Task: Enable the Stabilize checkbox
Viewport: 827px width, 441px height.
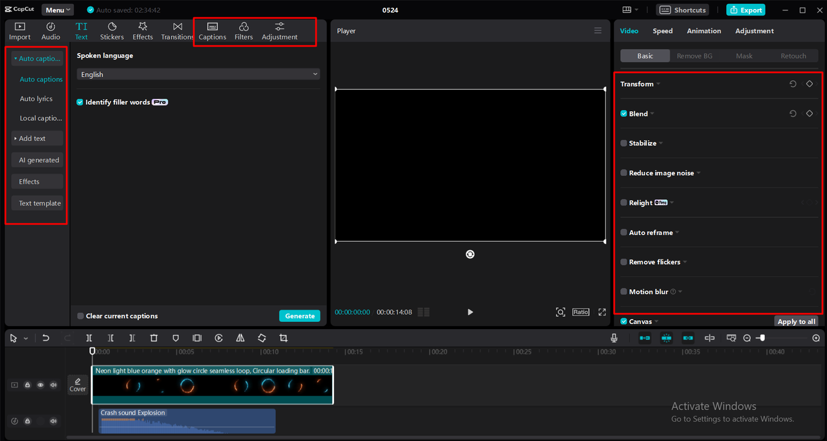Action: (x=623, y=144)
